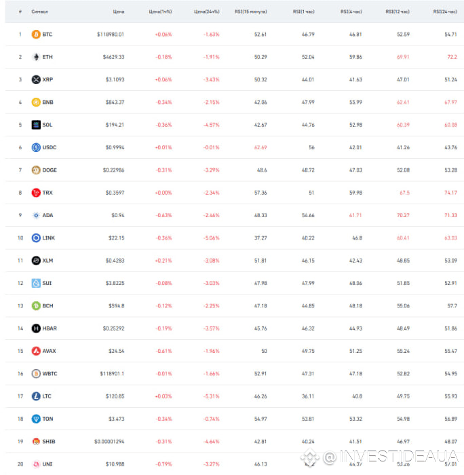Click the WBTC price value $118901.1
This screenshot has height=475, width=464.
tap(112, 373)
